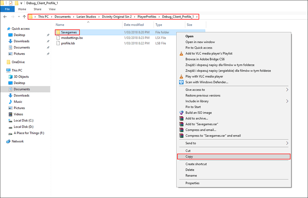Image resolution: width=308 pixels, height=198 pixels.
Task: Click the modsettings.lsx file icon
Action: pyautogui.click(x=58, y=37)
